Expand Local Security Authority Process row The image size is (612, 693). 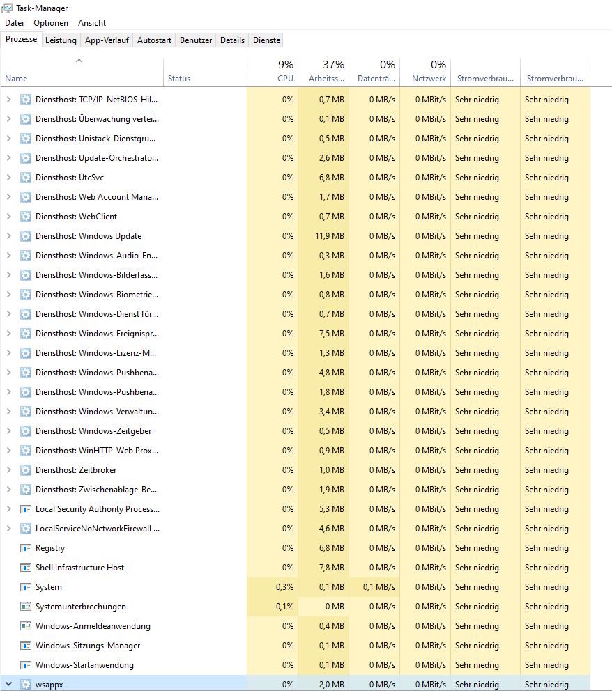point(8,509)
